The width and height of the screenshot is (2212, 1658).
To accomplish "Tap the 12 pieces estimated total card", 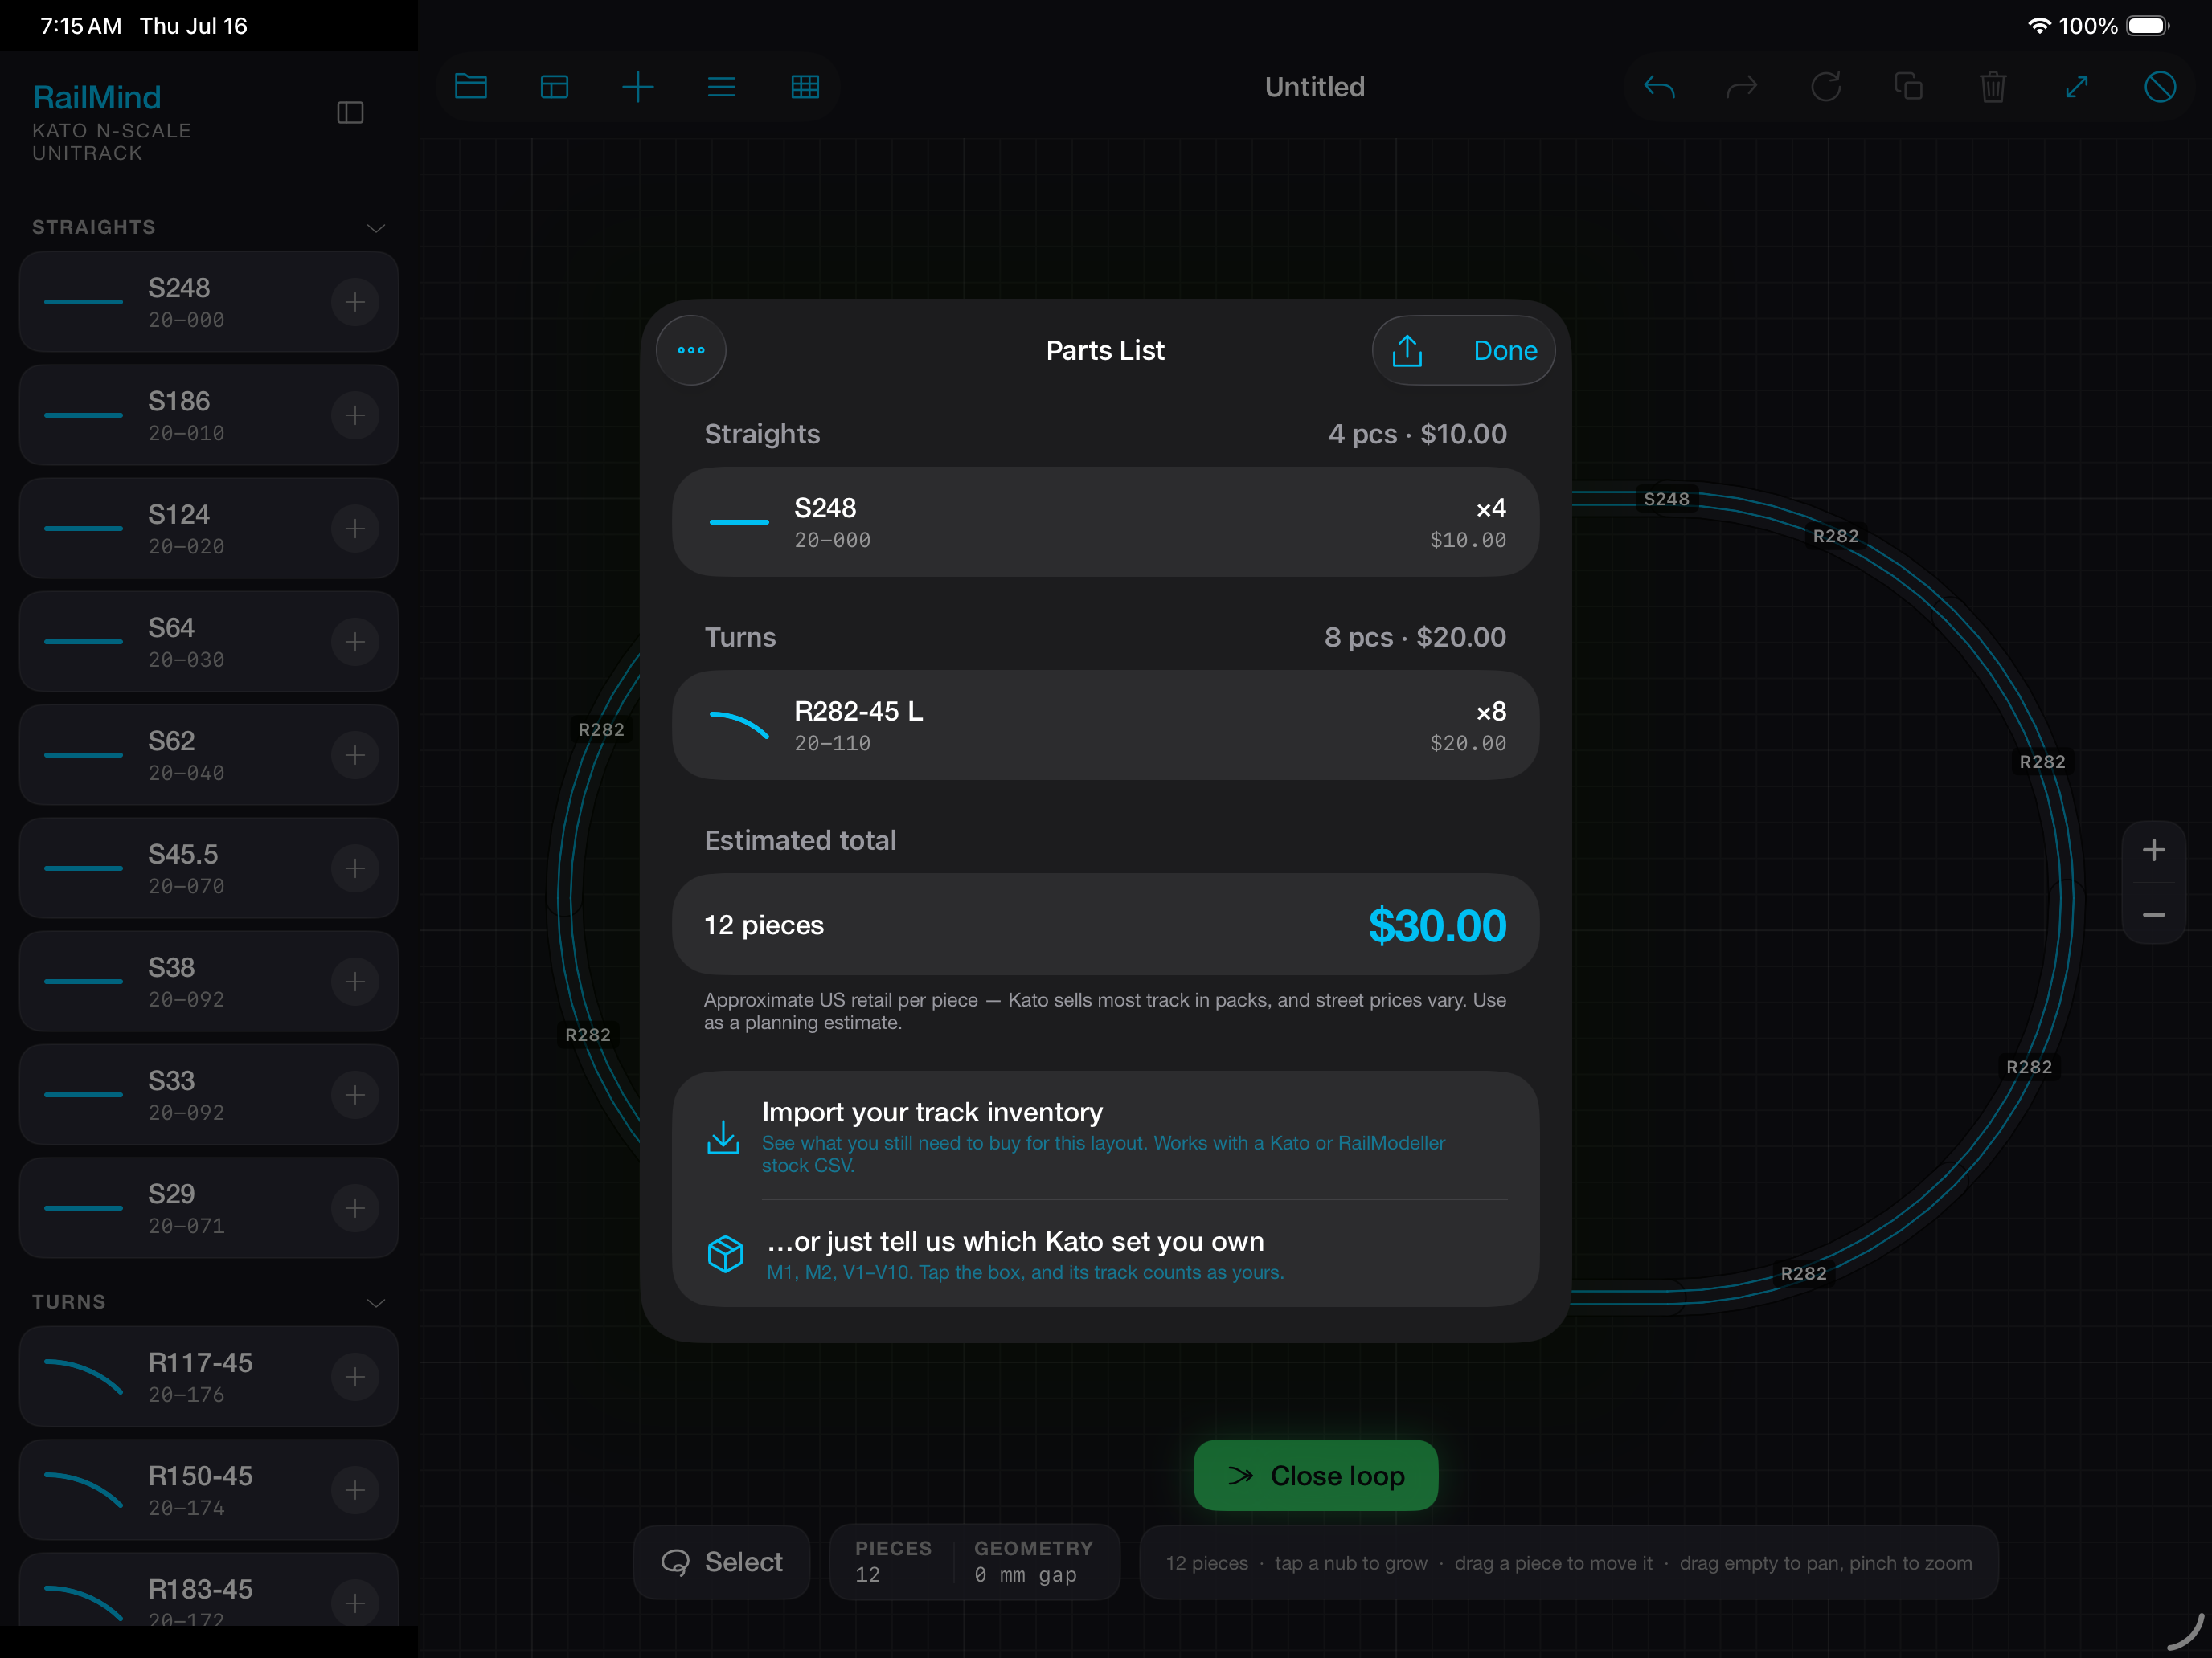I will pyautogui.click(x=1105, y=925).
